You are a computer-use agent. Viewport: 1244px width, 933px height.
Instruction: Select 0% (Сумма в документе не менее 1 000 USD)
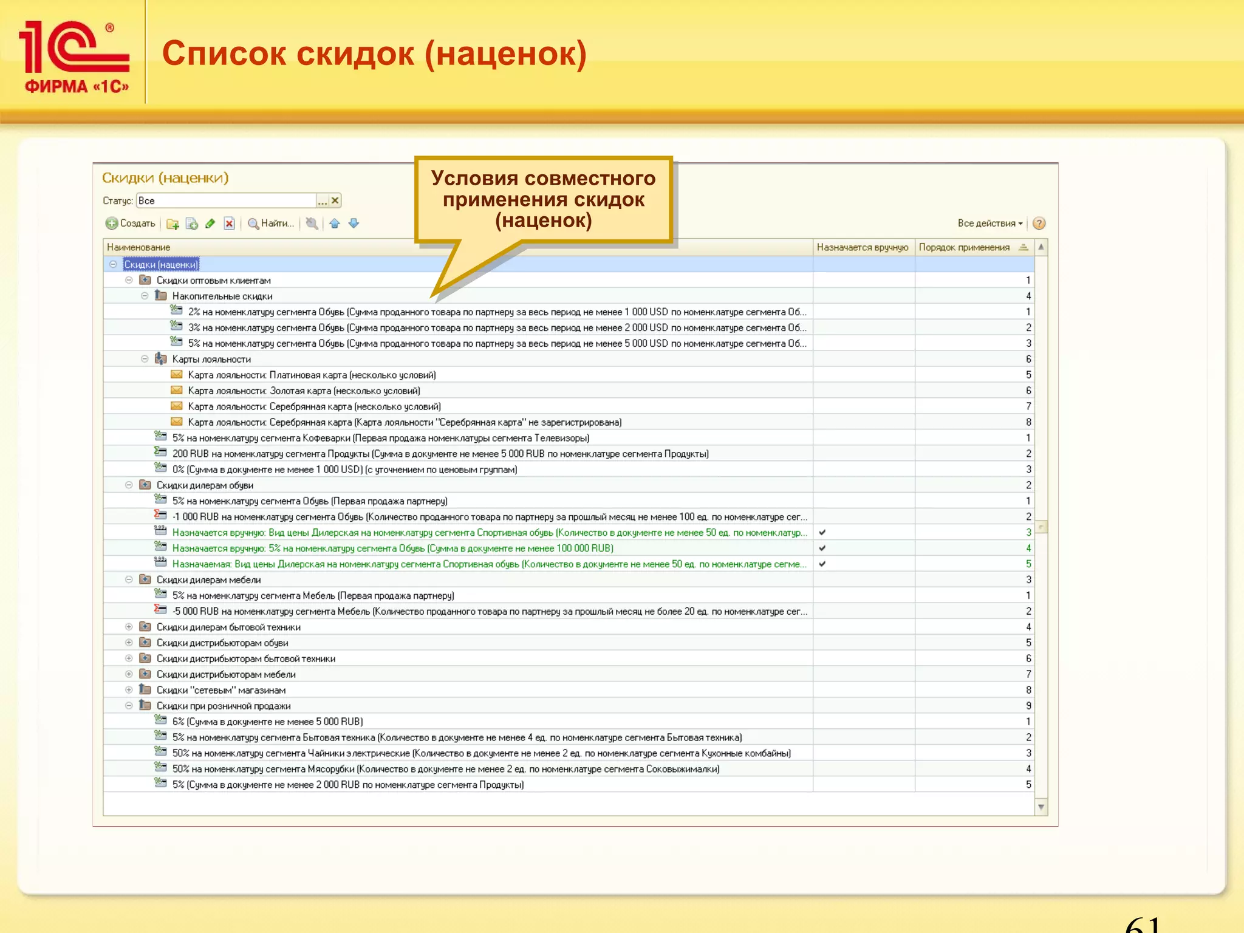tap(569, 470)
